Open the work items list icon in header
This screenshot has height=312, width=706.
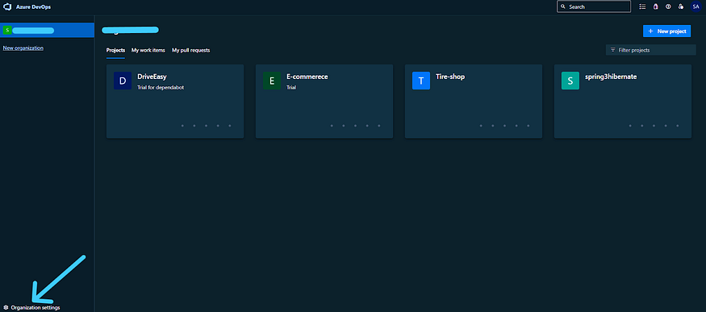pos(642,6)
